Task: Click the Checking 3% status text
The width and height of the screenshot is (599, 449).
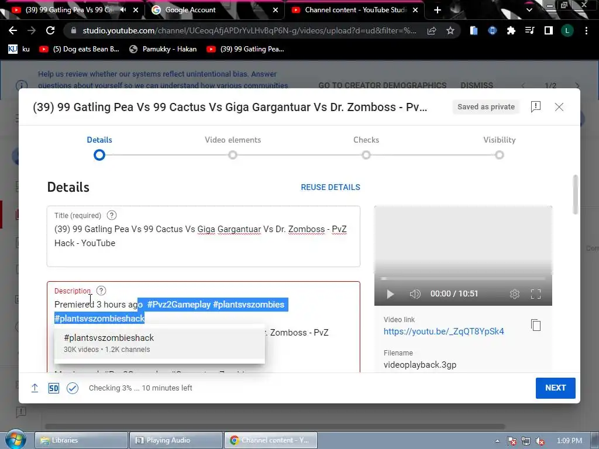Action: click(x=140, y=388)
